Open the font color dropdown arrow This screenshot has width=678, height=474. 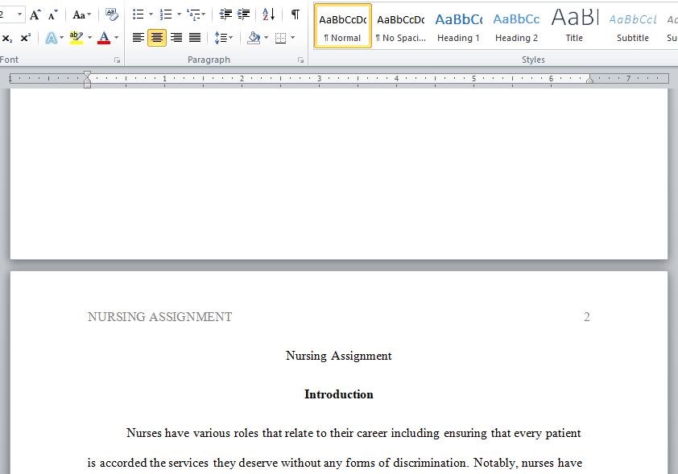coord(116,38)
